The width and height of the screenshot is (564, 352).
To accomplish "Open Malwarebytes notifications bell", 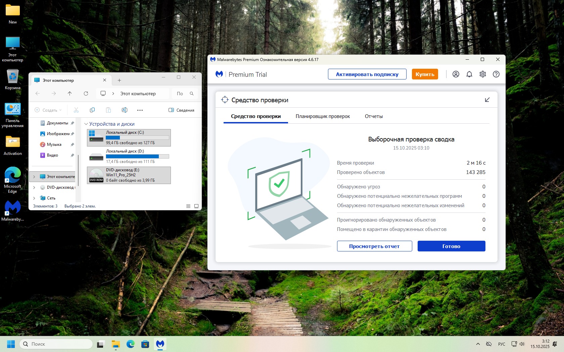I will 469,74.
